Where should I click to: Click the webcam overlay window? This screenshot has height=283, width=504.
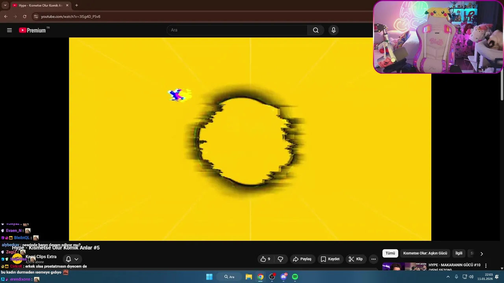point(438,37)
